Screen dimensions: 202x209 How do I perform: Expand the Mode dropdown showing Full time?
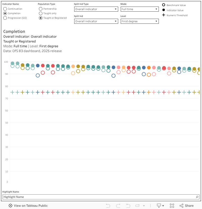point(140,9)
